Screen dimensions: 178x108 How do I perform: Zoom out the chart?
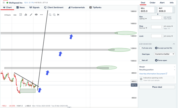pyautogui.click(x=50, y=15)
